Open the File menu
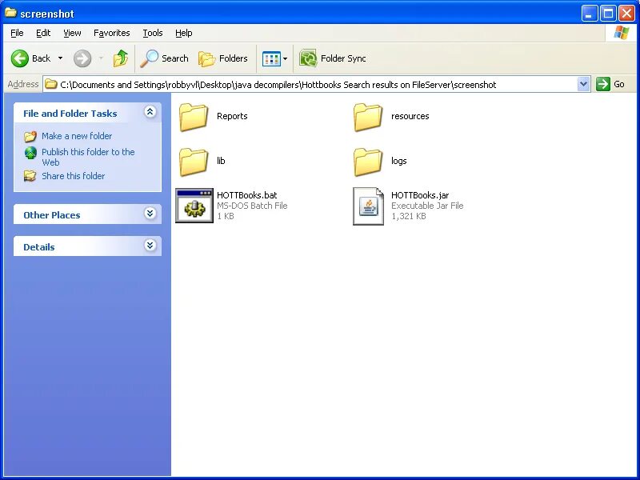 pyautogui.click(x=17, y=33)
